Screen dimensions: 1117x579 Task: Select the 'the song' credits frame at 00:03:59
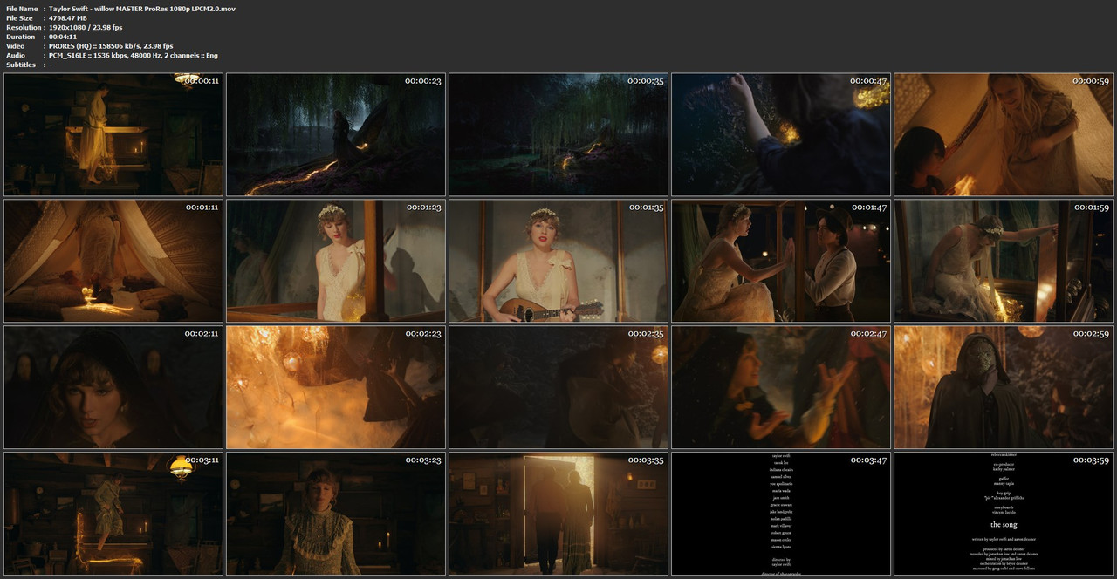click(x=1004, y=514)
